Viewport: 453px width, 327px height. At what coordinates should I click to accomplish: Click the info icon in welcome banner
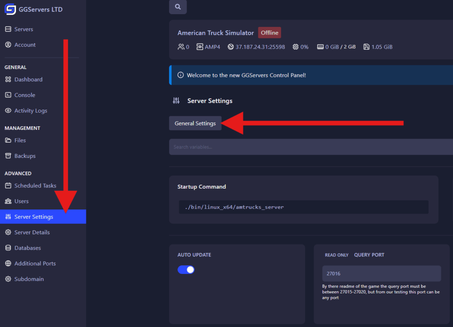(x=180, y=75)
